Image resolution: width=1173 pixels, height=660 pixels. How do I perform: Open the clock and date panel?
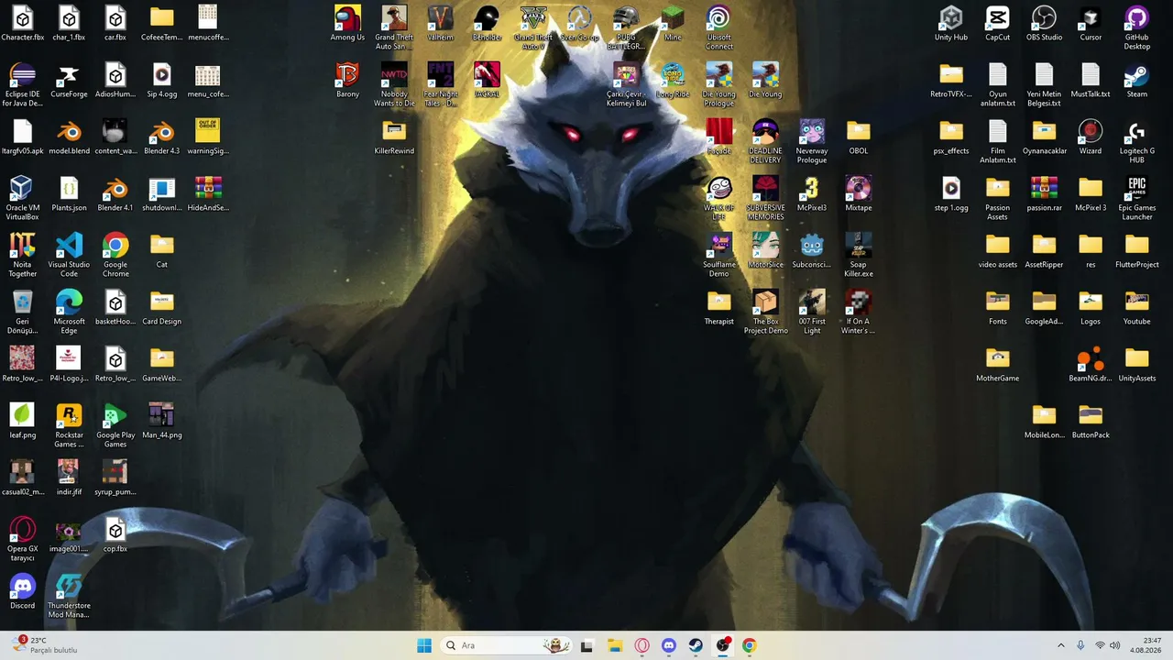tap(1146, 645)
